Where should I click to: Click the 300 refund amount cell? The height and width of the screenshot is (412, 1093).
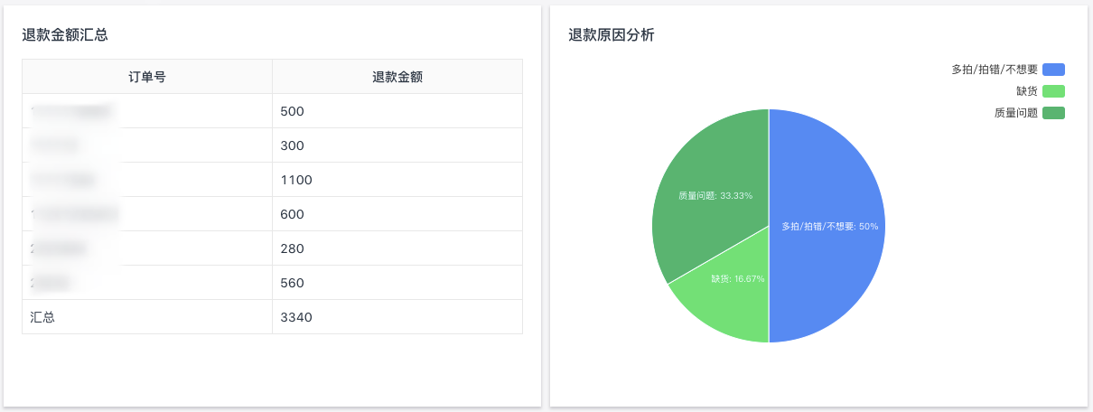(397, 145)
